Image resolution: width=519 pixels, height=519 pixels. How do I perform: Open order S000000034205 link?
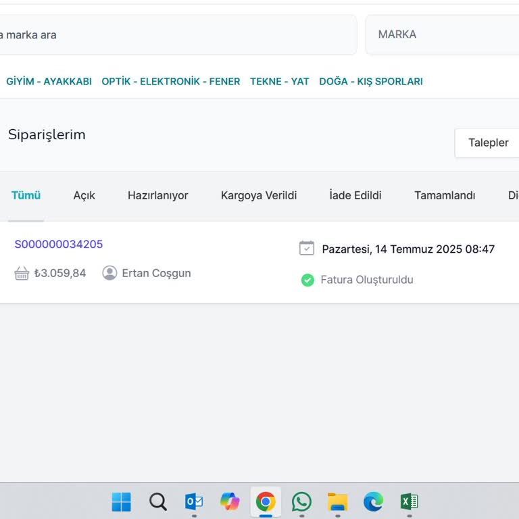59,244
